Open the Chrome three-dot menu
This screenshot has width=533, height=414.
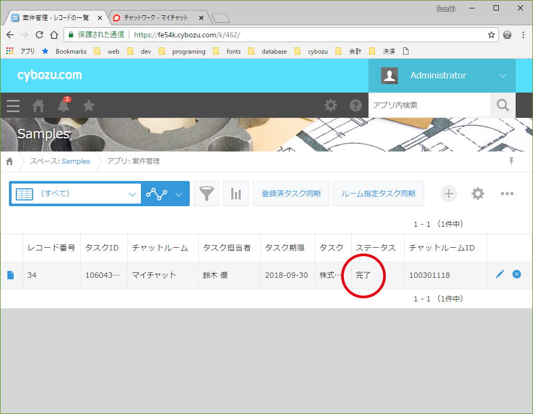pos(523,35)
